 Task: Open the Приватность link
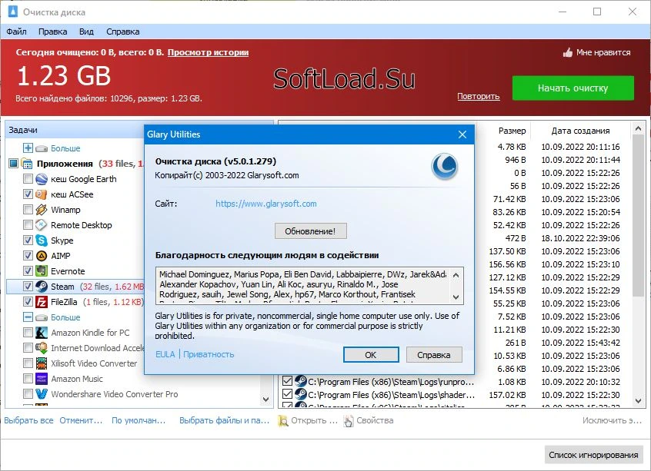[209, 354]
